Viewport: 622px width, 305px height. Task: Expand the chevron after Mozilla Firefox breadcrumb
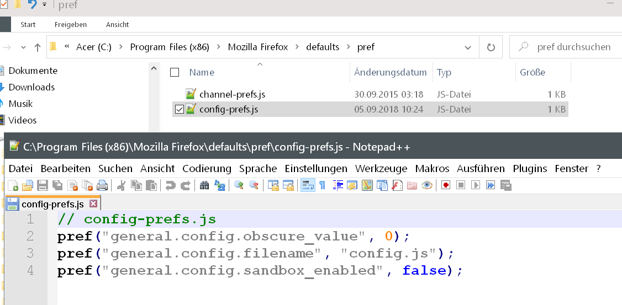pyautogui.click(x=297, y=47)
